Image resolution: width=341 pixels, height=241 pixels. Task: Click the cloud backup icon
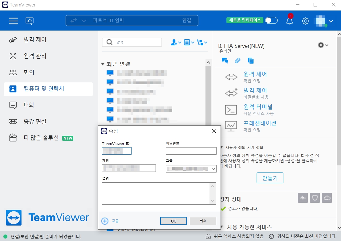[x=327, y=198]
